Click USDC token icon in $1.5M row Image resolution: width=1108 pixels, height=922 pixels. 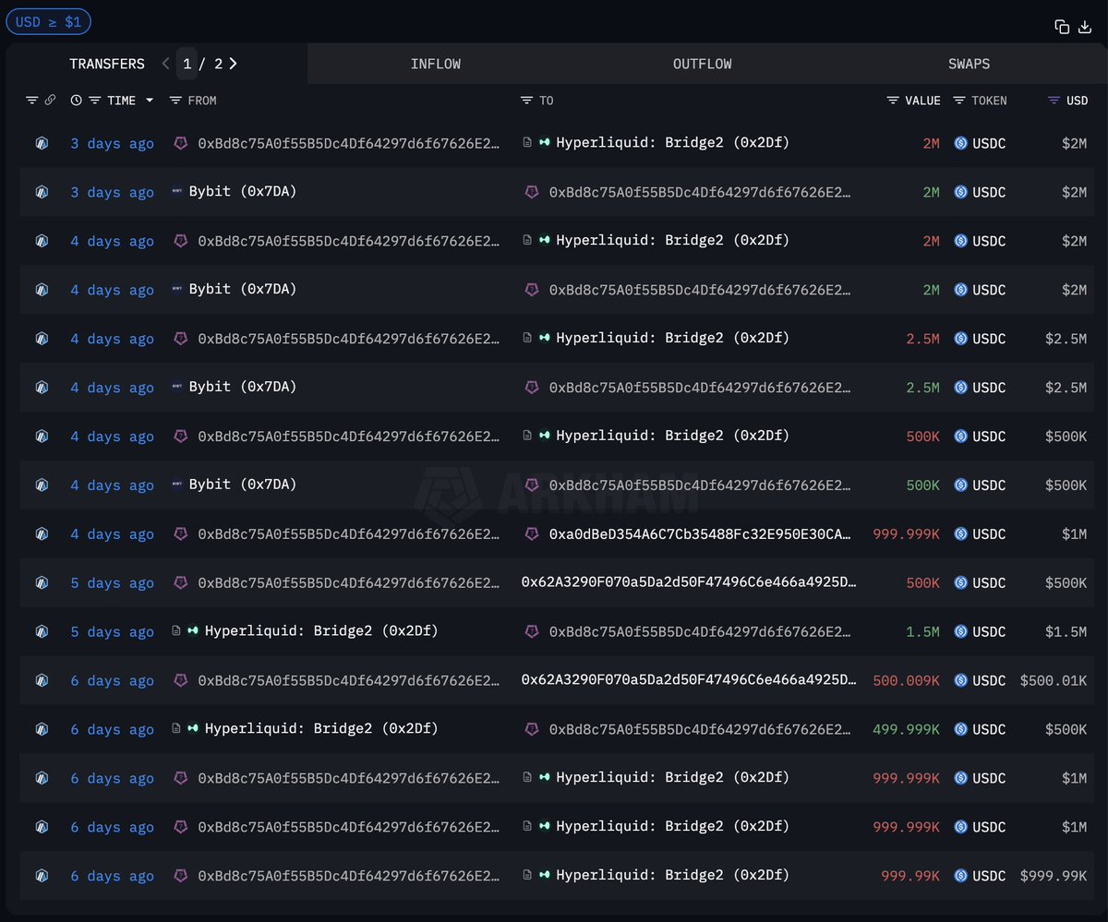pyautogui.click(x=960, y=632)
